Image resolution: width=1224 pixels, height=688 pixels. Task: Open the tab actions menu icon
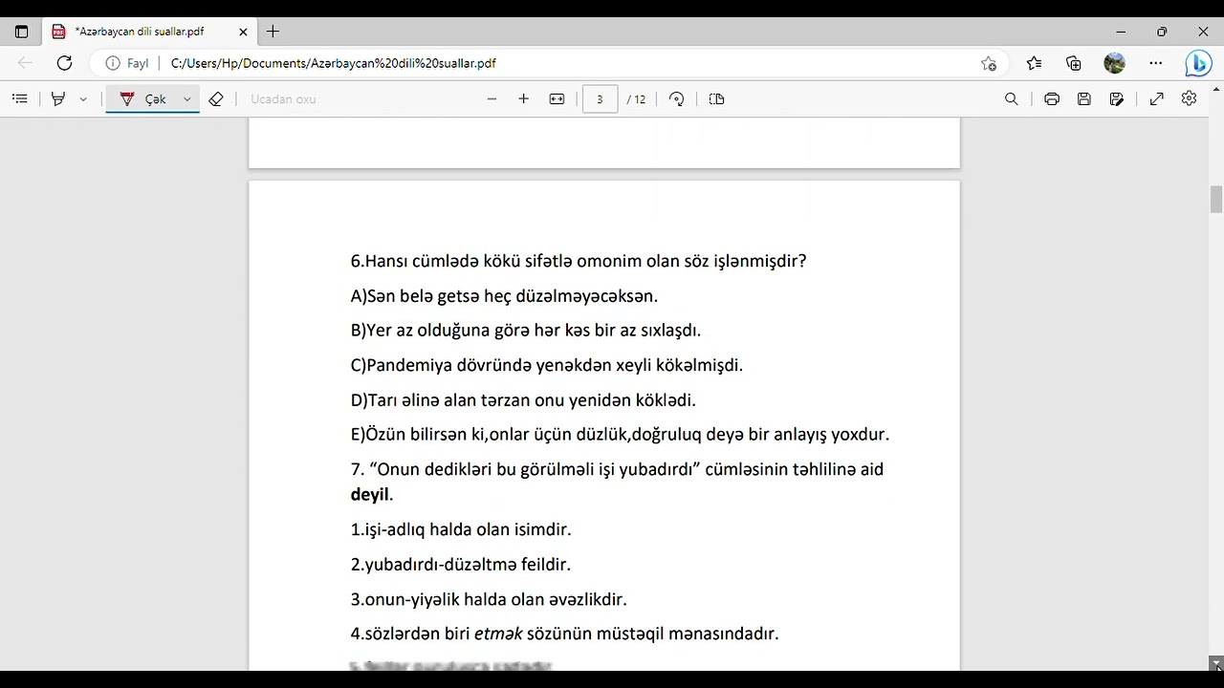point(21,32)
